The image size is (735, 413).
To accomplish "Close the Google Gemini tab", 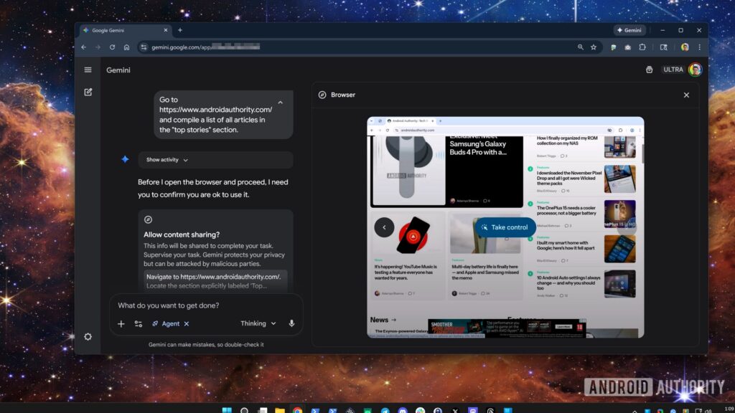I will coord(166,30).
